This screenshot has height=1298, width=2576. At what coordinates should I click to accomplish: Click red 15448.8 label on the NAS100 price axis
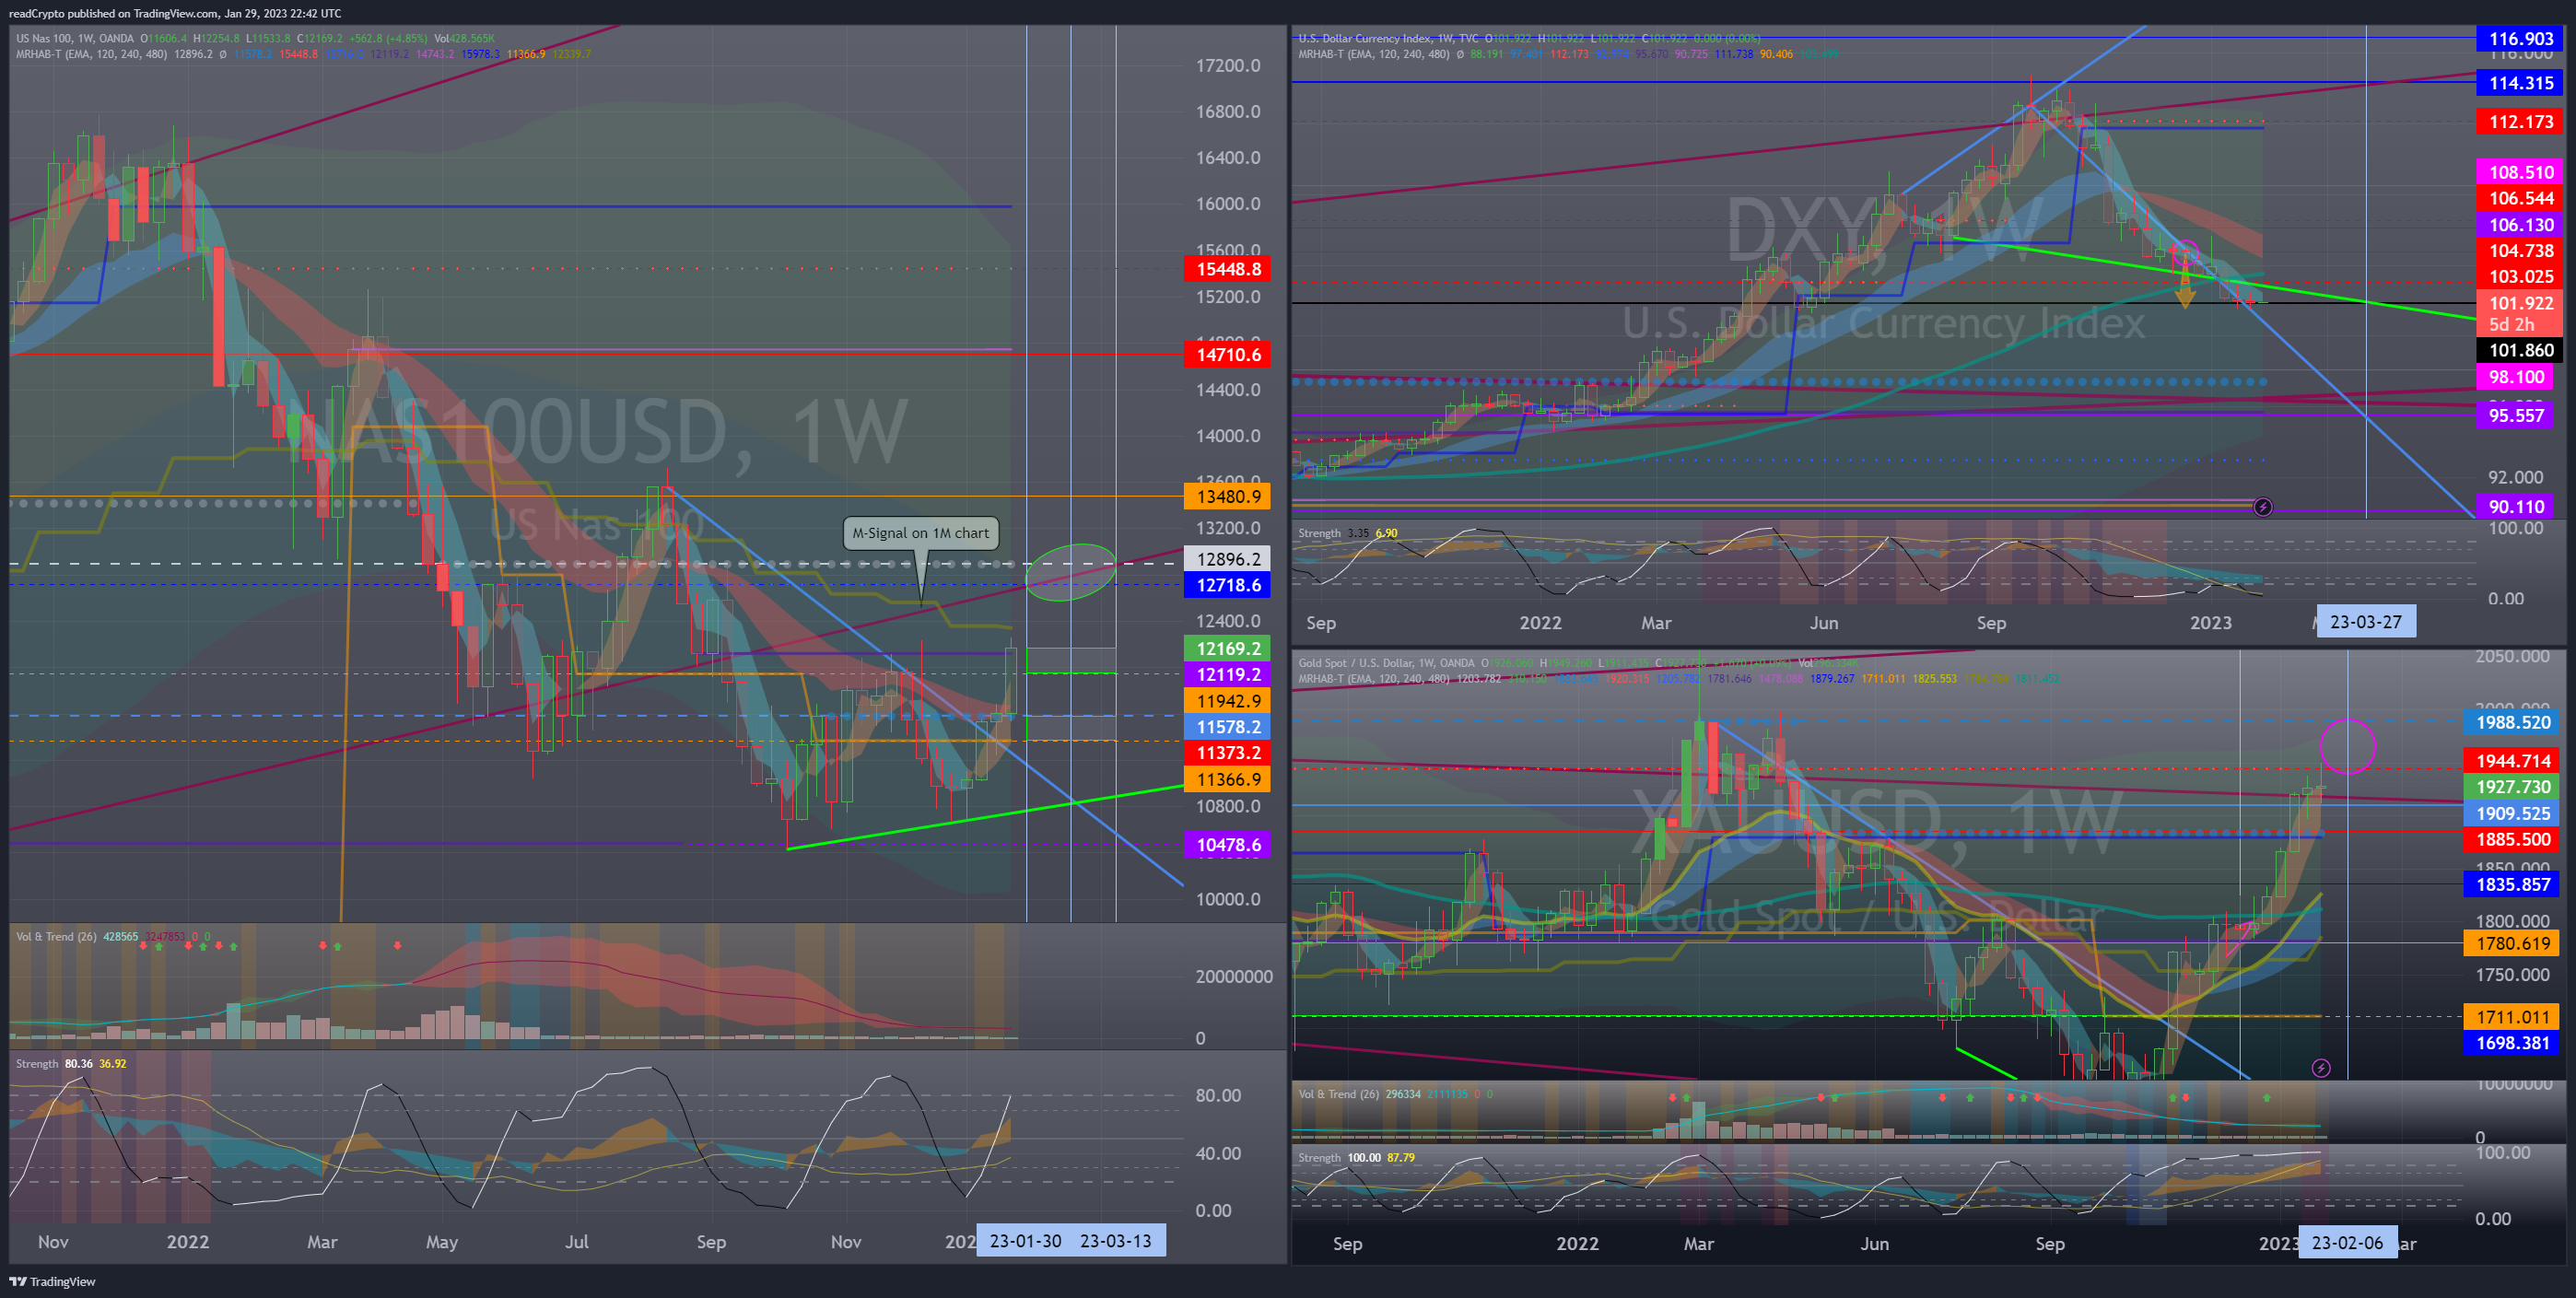1227,269
